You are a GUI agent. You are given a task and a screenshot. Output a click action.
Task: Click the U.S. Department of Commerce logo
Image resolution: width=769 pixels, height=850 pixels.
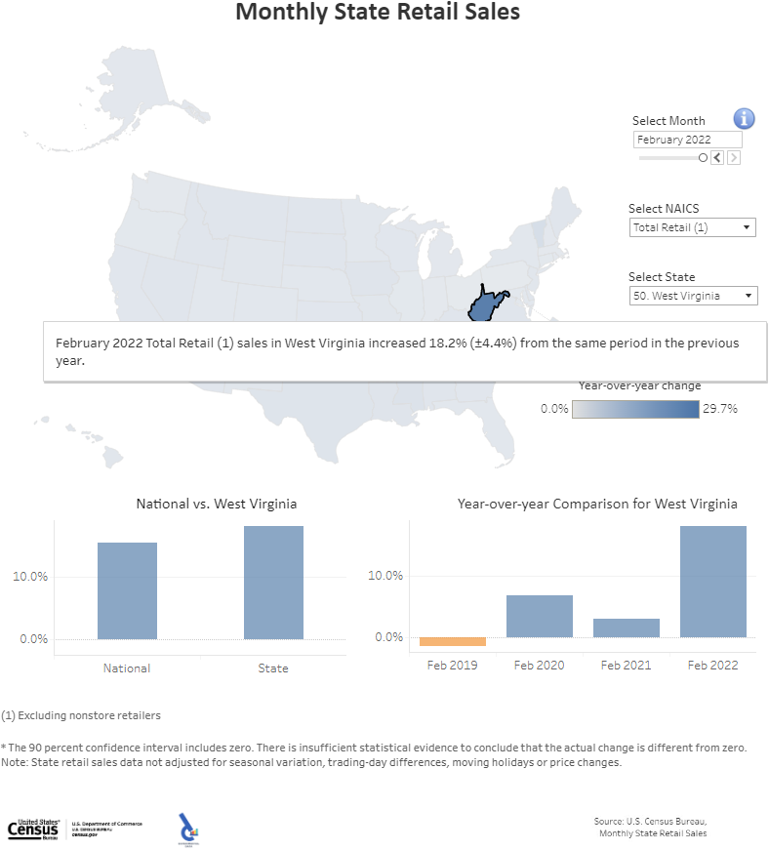(107, 825)
